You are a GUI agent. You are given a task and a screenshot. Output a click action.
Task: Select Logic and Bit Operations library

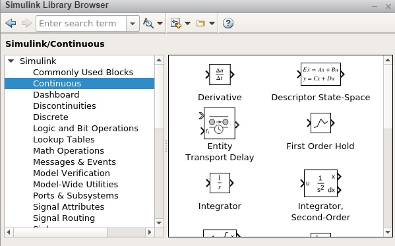pyautogui.click(x=86, y=129)
